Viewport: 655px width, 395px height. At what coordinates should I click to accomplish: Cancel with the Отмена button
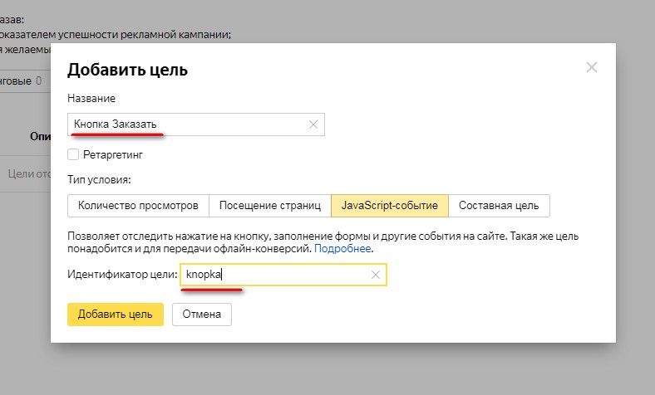point(202,315)
